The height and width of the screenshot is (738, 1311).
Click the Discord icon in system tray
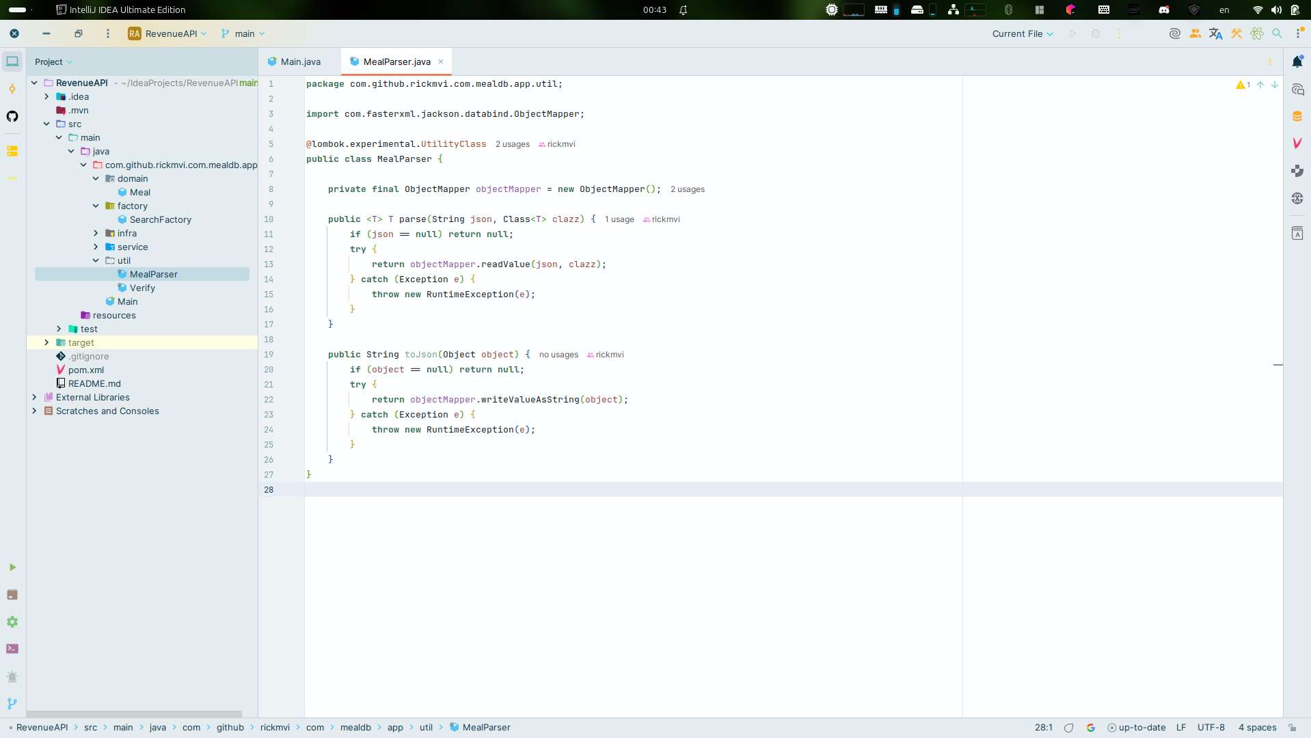click(1164, 10)
